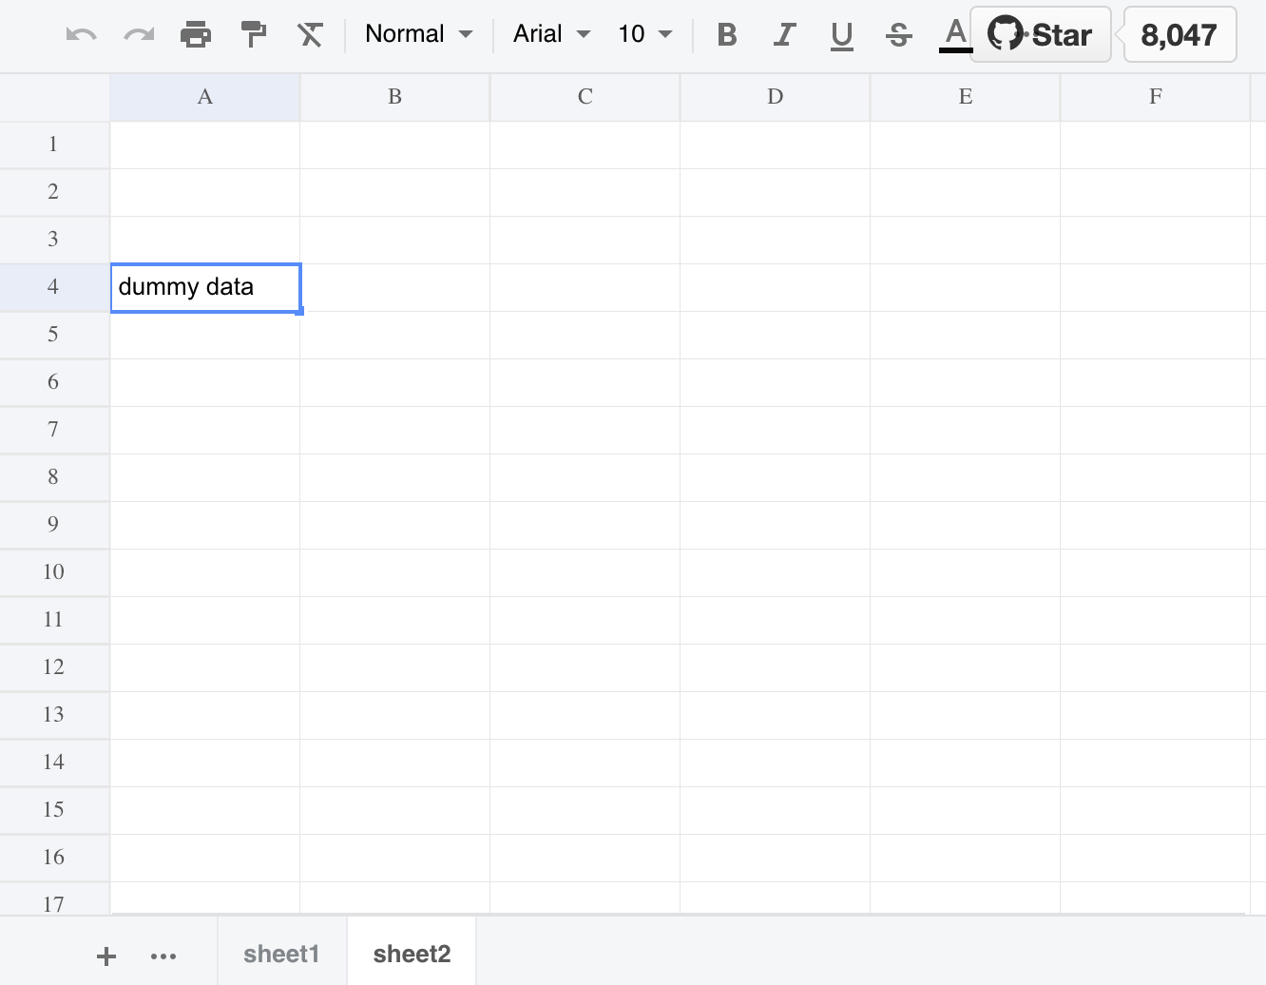The width and height of the screenshot is (1266, 985).
Task: Switch to sheet2 tab
Action: click(412, 953)
